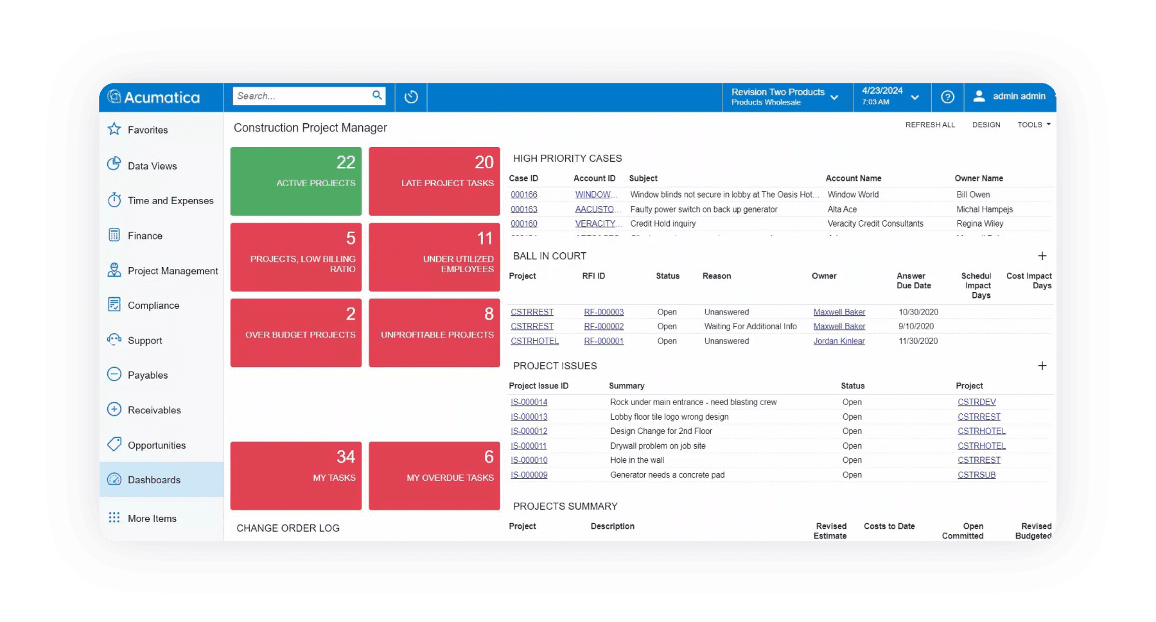1156x622 pixels.
Task: Open project issue IS-000011
Action: click(x=529, y=445)
